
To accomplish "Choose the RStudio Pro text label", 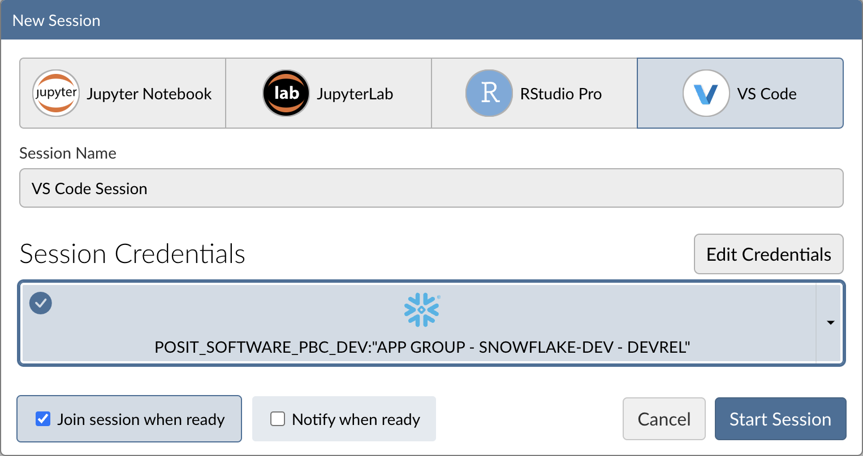I will (561, 94).
